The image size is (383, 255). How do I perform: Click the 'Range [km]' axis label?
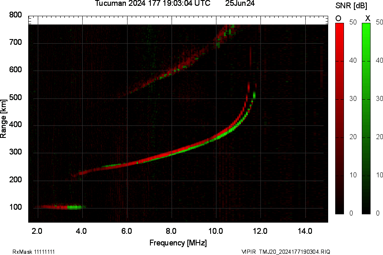(x=3, y=119)
